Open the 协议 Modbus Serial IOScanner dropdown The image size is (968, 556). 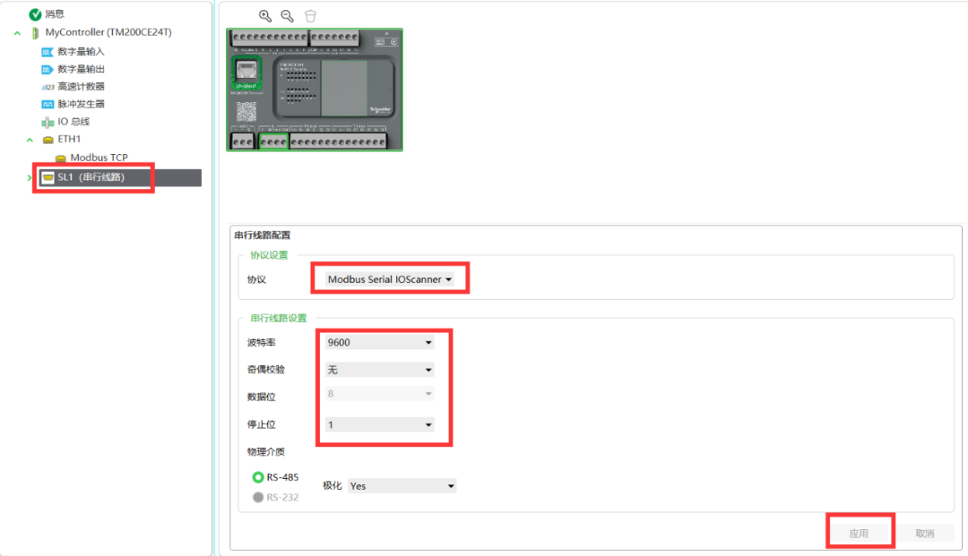[x=390, y=279]
